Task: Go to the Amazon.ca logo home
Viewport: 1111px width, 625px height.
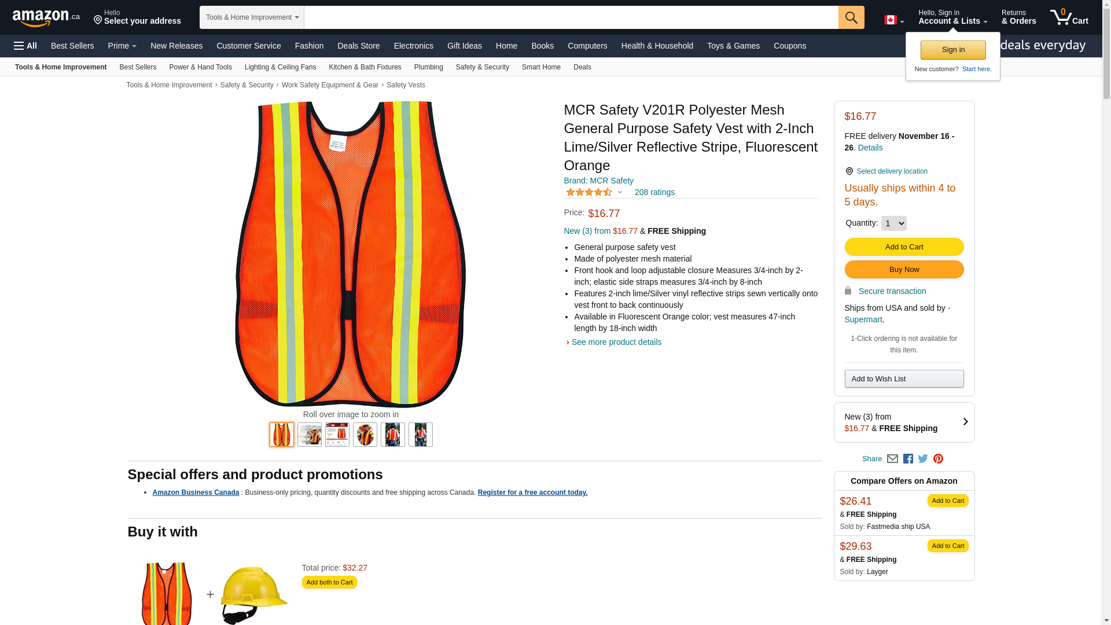Action: (x=46, y=18)
